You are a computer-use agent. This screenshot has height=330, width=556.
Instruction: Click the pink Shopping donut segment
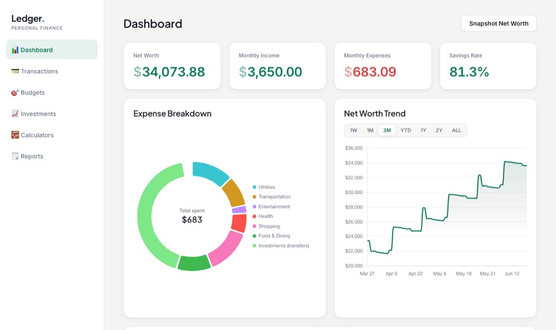point(227,248)
